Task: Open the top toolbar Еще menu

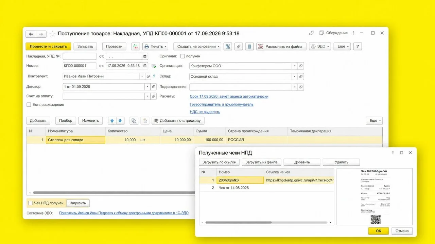Action: point(342,46)
